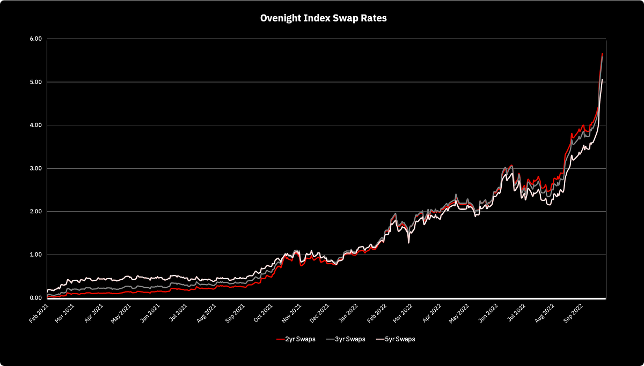Click the 0.00 y-axis label

pos(35,298)
